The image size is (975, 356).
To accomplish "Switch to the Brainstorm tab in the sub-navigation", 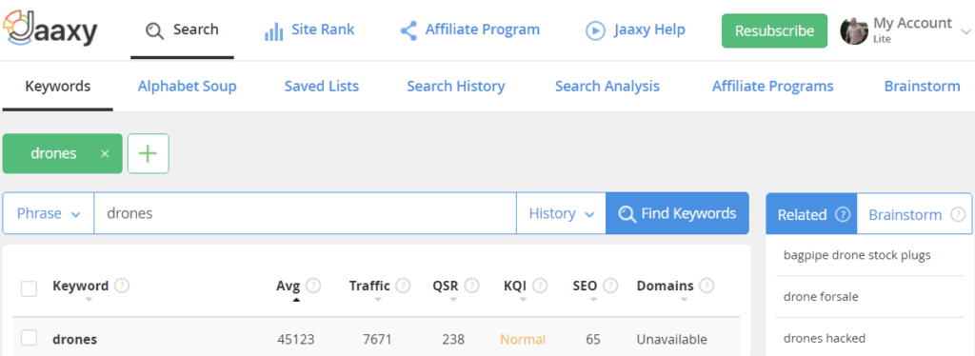I will pos(922,87).
